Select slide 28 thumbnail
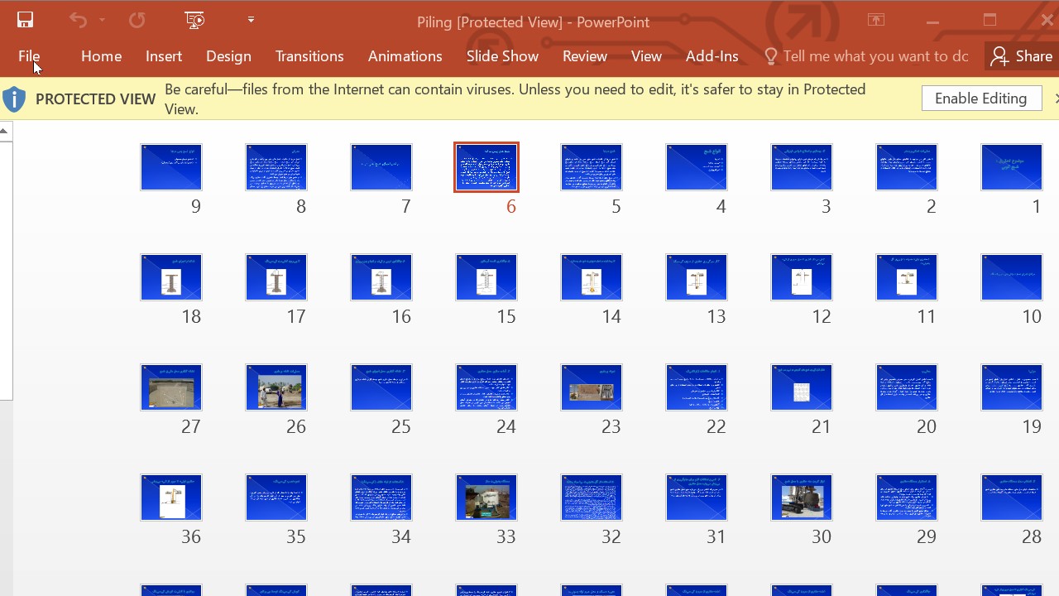1059x596 pixels. (x=1012, y=497)
